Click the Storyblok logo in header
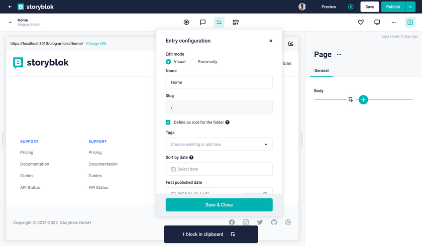 tap(36, 7)
